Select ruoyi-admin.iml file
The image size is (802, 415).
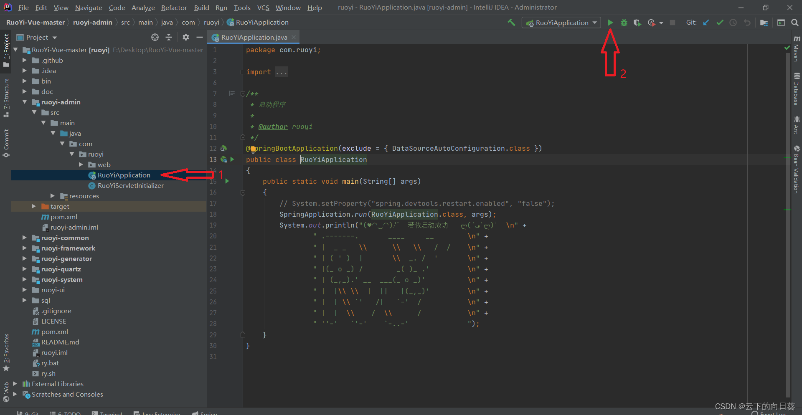point(74,227)
